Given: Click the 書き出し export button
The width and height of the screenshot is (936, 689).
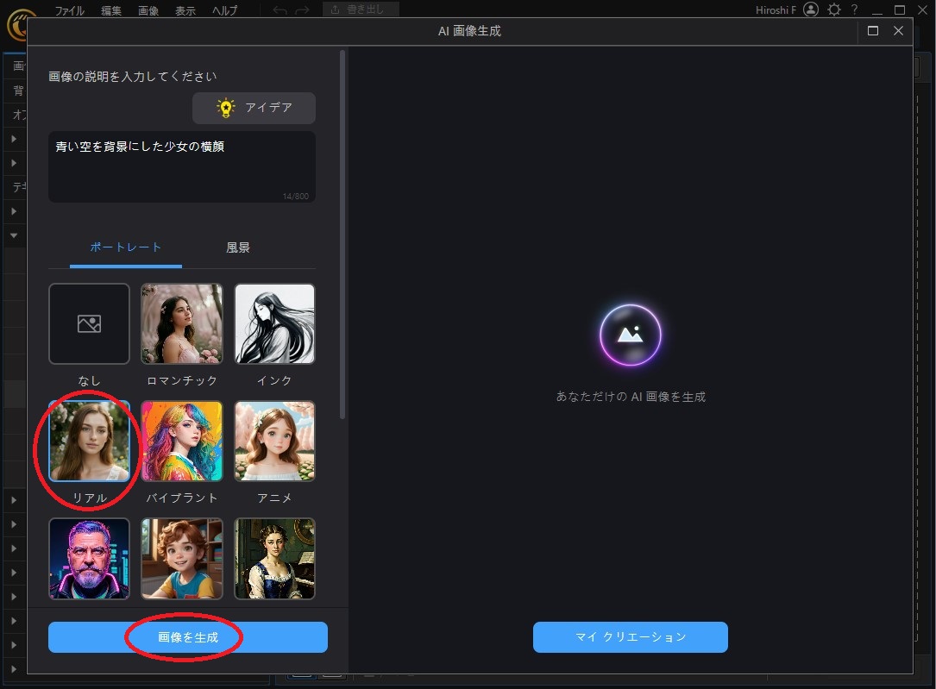Looking at the screenshot, I should pyautogui.click(x=361, y=9).
